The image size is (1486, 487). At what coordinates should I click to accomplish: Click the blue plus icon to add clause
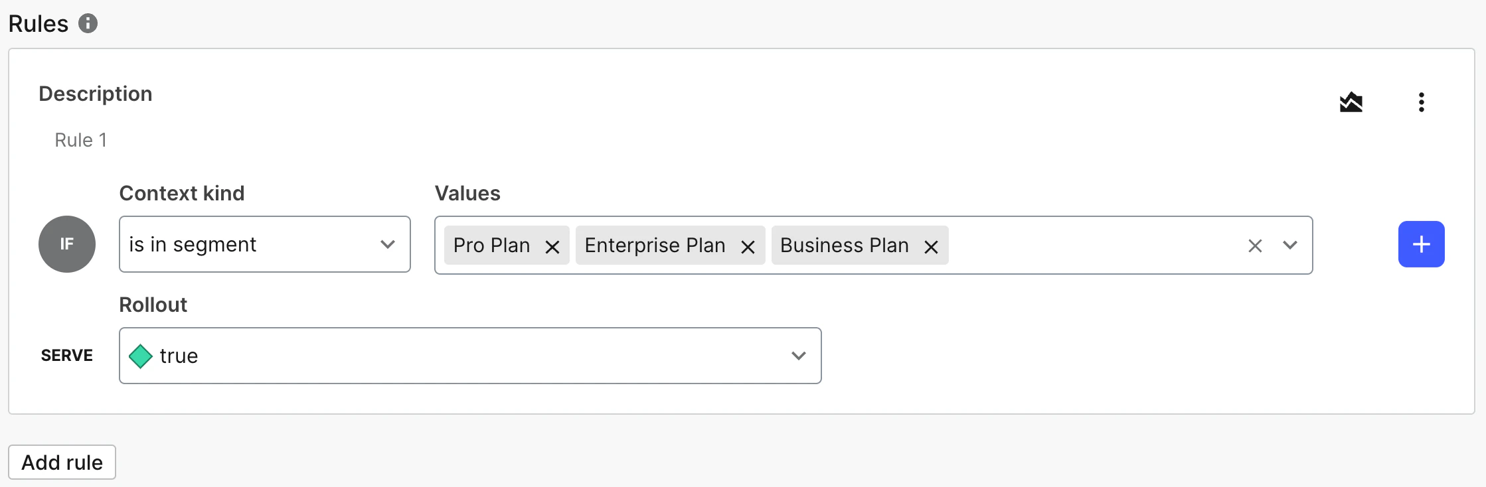[1421, 244]
